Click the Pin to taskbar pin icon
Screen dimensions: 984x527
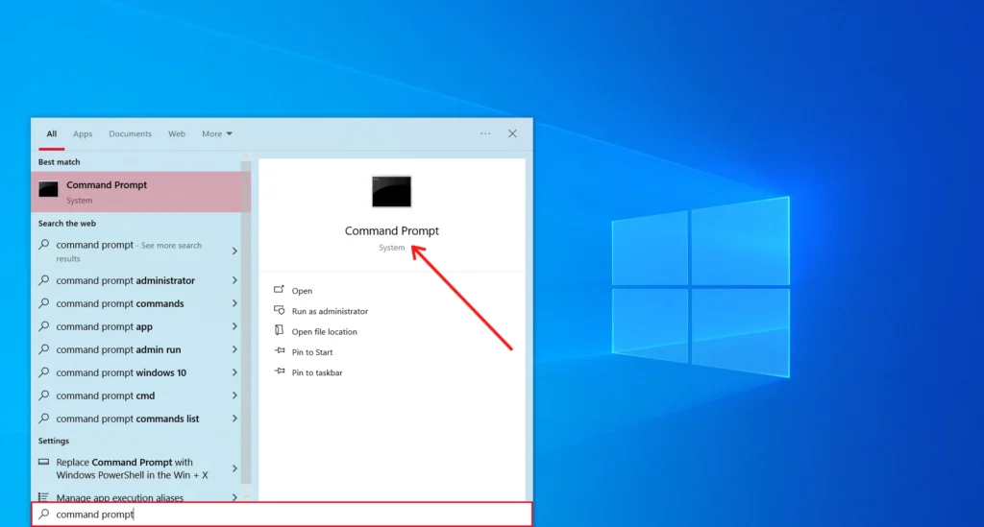pyautogui.click(x=280, y=371)
